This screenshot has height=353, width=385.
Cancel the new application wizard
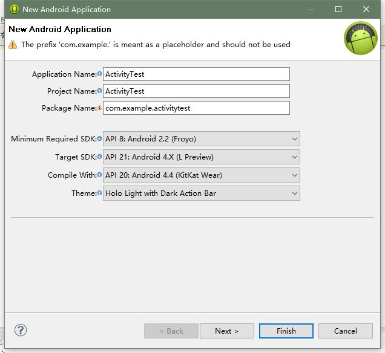coord(346,331)
